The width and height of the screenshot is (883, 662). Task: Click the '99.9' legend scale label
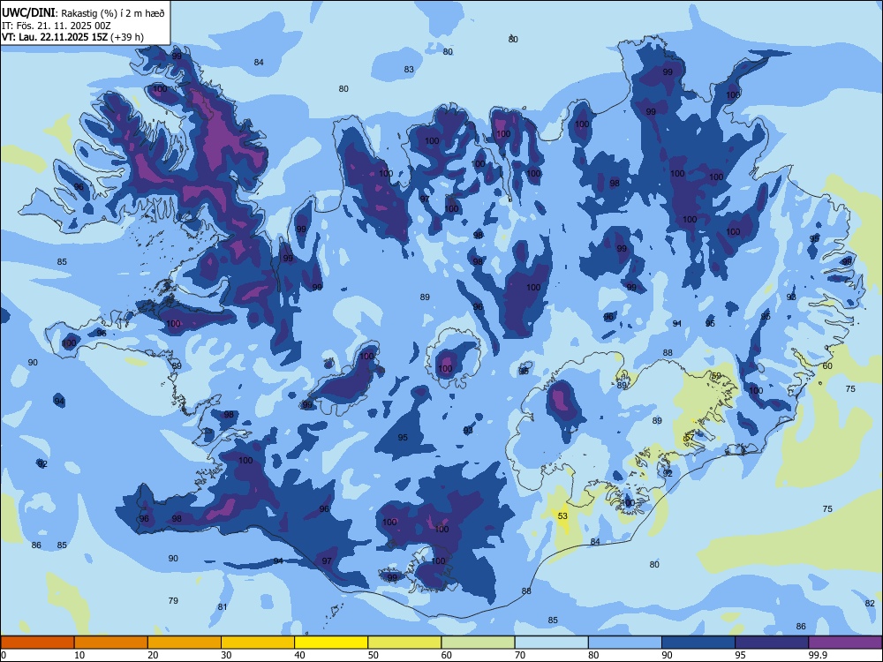tap(818, 655)
